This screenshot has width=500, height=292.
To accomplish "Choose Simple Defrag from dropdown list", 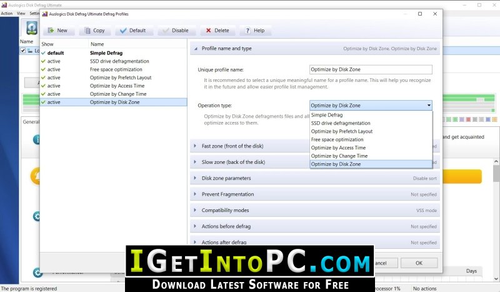I will point(371,115).
